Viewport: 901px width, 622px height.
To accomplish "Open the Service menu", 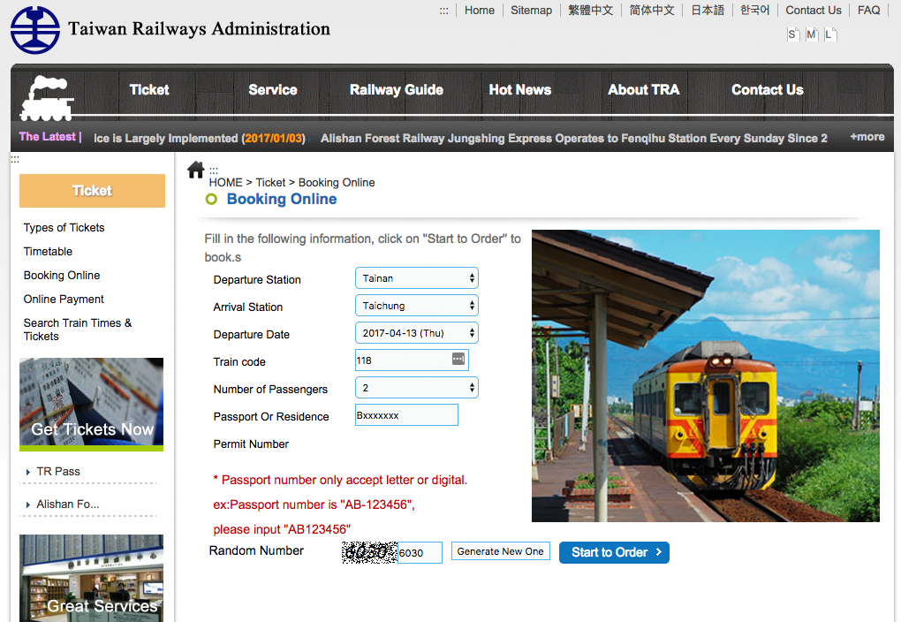I will (273, 90).
